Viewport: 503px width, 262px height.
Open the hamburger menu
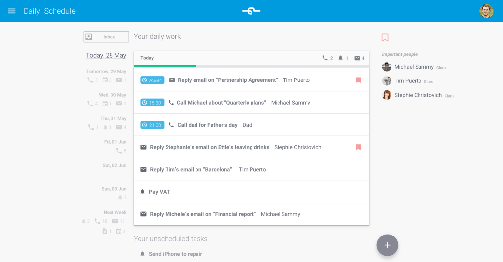click(12, 11)
